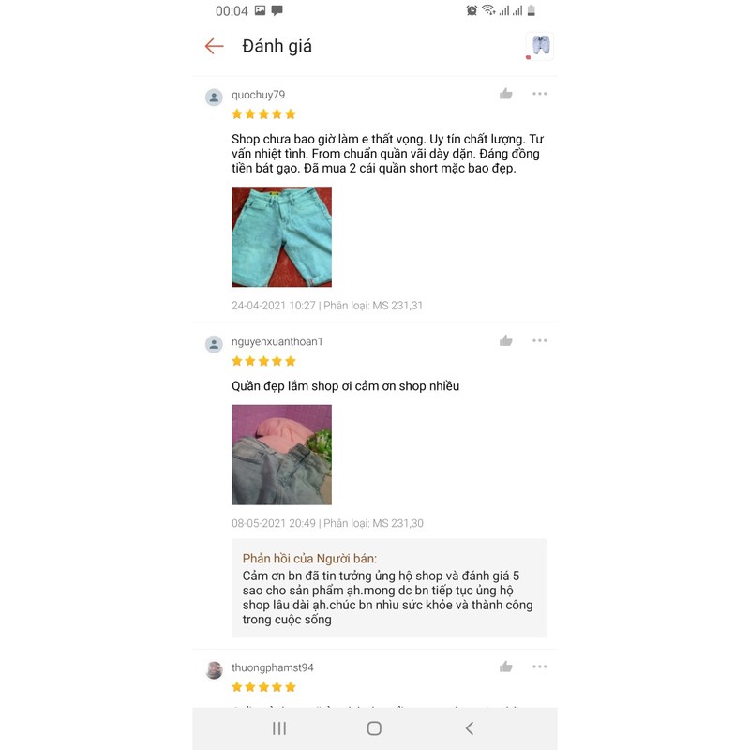Open the product thumbnail in the header
The width and height of the screenshot is (750, 750).
pos(540,46)
